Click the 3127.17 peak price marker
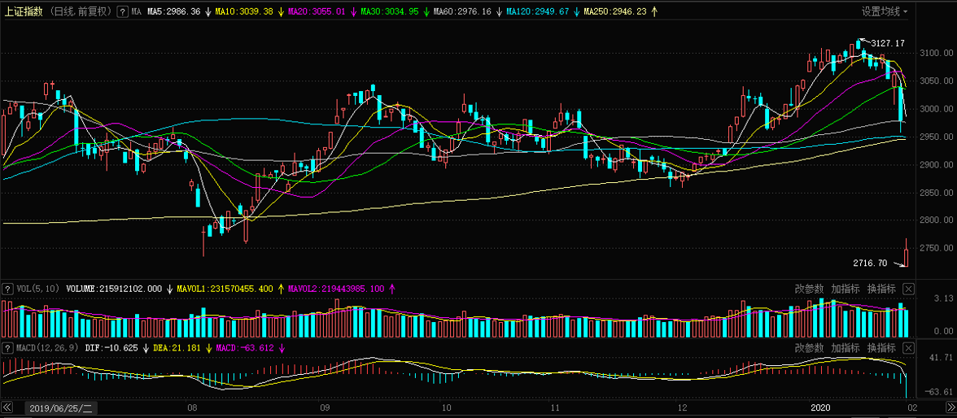Image resolution: width=957 pixels, height=418 pixels. pos(887,43)
